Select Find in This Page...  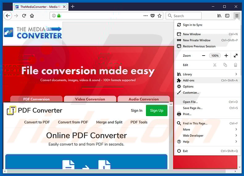pyautogui.click(x=208, y=123)
